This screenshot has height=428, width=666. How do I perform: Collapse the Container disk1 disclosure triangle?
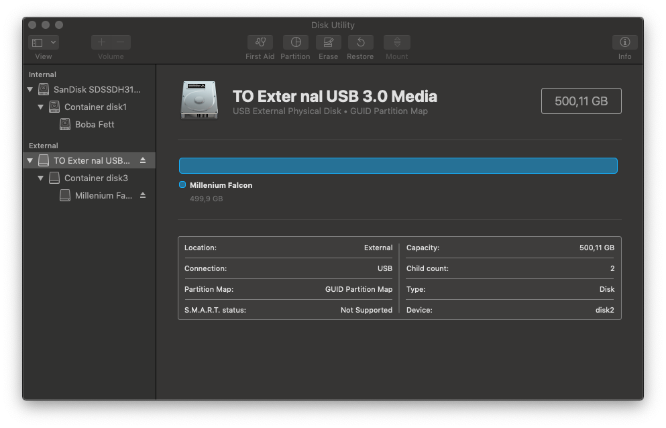pos(41,107)
